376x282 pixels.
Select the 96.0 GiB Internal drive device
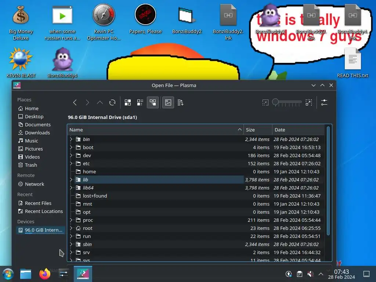point(40,230)
